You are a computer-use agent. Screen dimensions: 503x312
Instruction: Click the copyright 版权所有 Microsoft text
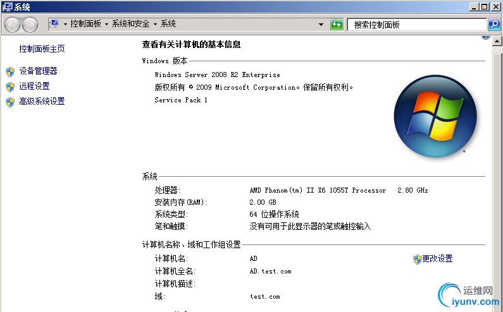pyautogui.click(x=254, y=87)
